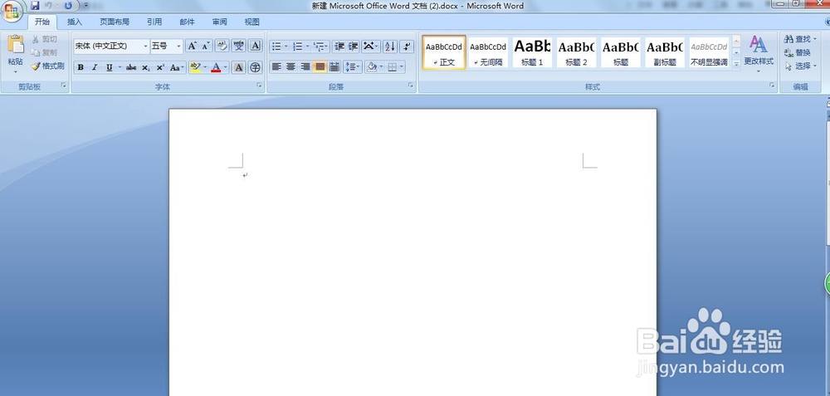Open the multilevel list dropdown
The height and width of the screenshot is (396, 830).
click(321, 46)
